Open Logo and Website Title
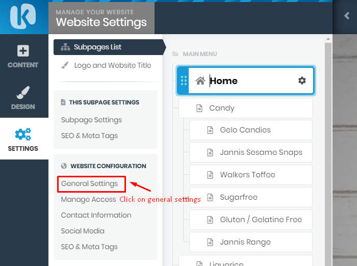The height and width of the screenshot is (266, 357). (x=113, y=65)
